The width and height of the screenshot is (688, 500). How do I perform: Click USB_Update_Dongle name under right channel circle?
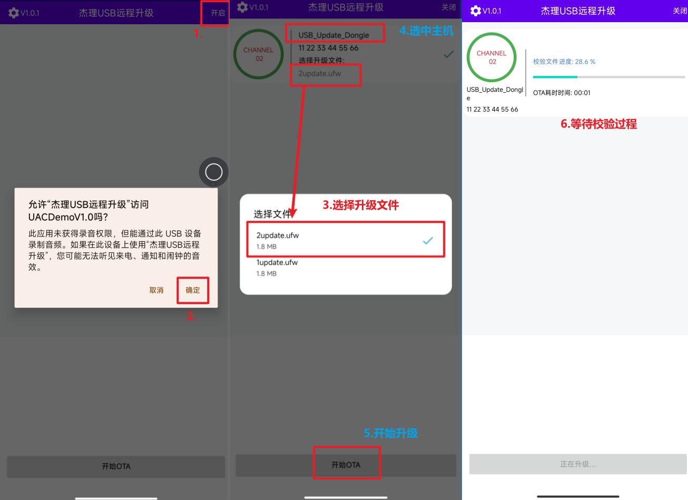click(x=495, y=93)
